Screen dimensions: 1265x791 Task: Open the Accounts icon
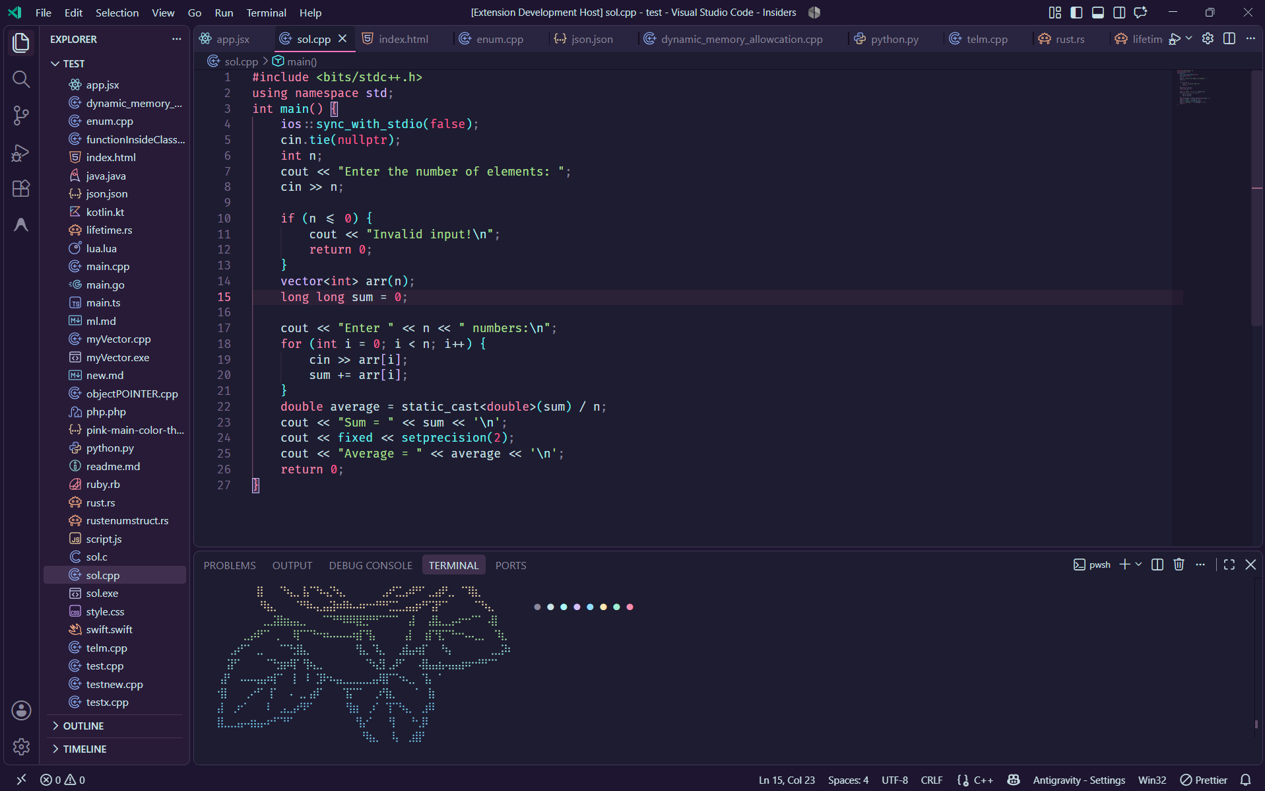tap(21, 710)
